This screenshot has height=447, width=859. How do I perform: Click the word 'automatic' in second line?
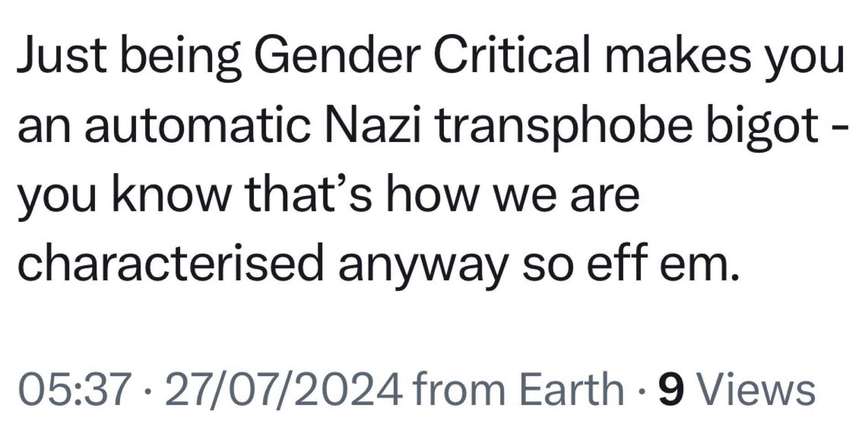point(196,125)
